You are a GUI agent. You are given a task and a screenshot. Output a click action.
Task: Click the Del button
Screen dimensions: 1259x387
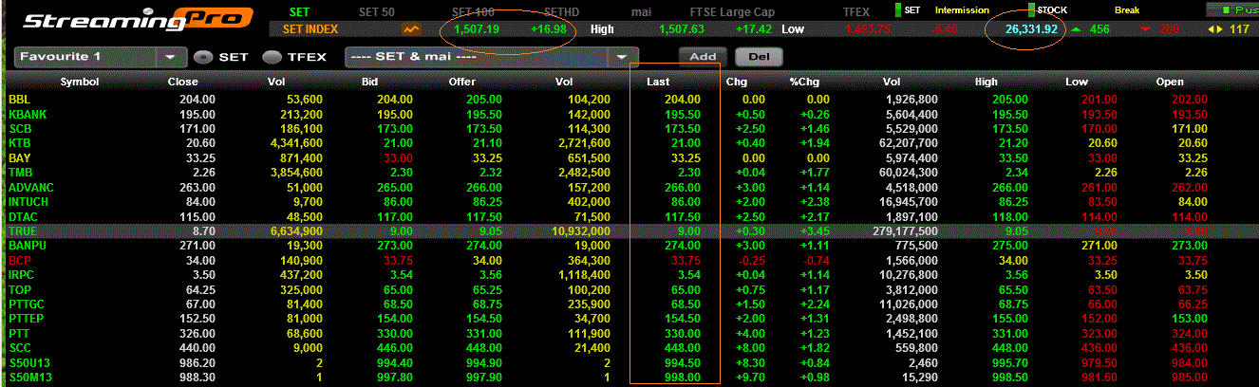759,56
